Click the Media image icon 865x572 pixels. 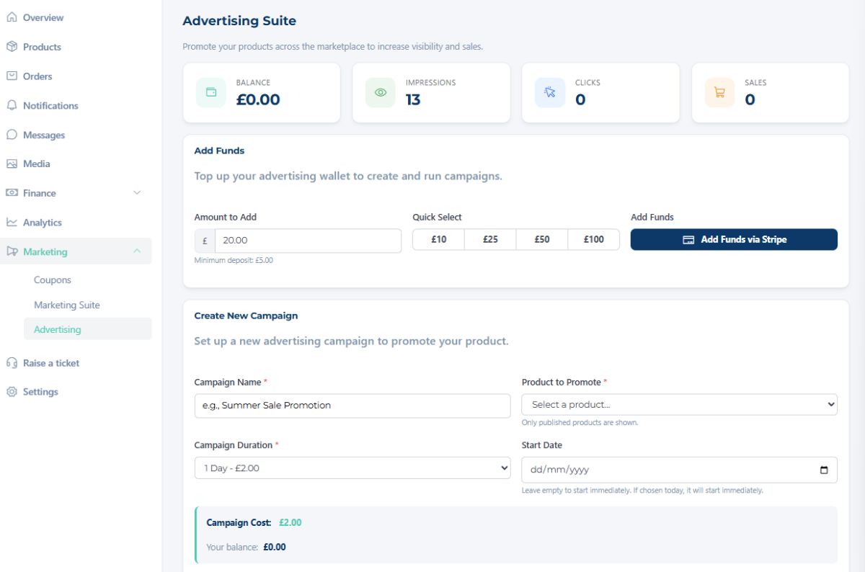point(12,164)
